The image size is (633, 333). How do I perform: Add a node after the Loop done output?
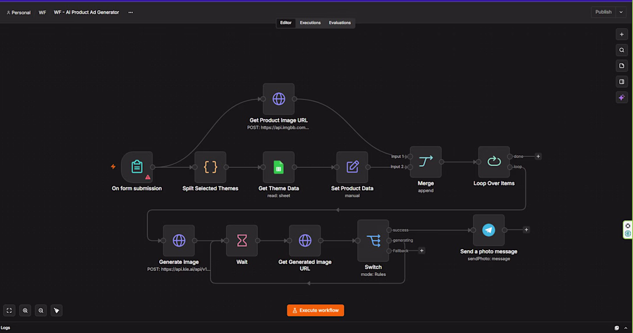point(538,156)
